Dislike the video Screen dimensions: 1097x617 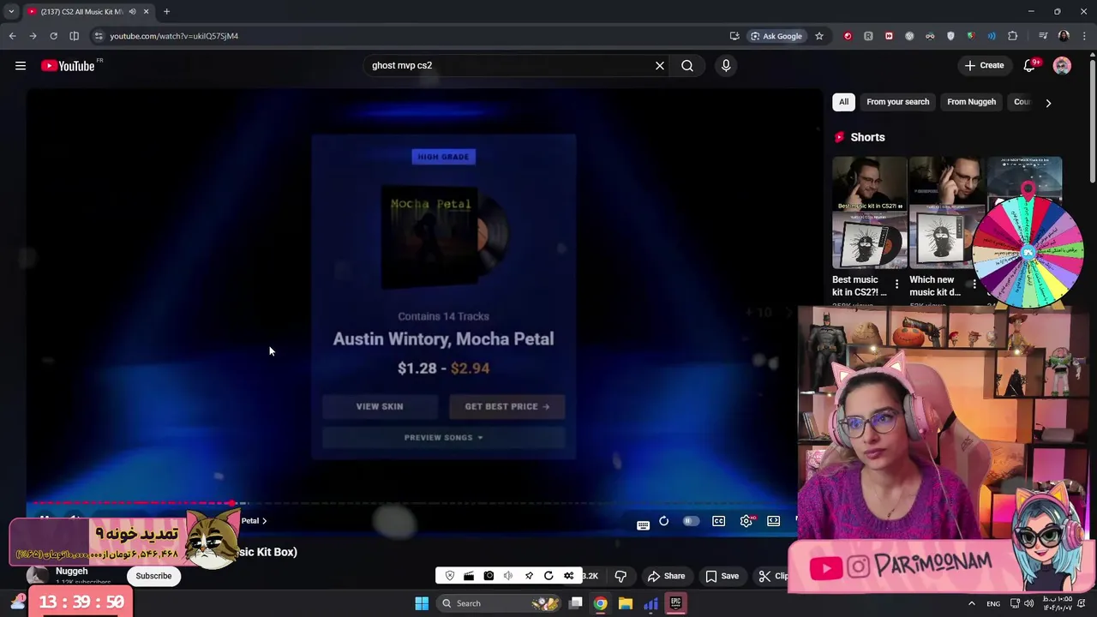pyautogui.click(x=620, y=576)
